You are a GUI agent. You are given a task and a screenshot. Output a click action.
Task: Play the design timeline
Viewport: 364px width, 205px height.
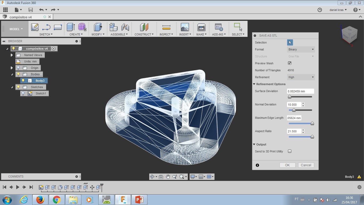coord(18,187)
